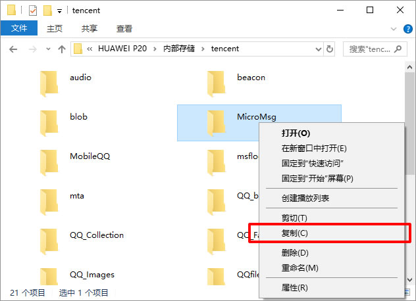Go up one folder level
This screenshot has height=301, width=416.
[x=62, y=49]
